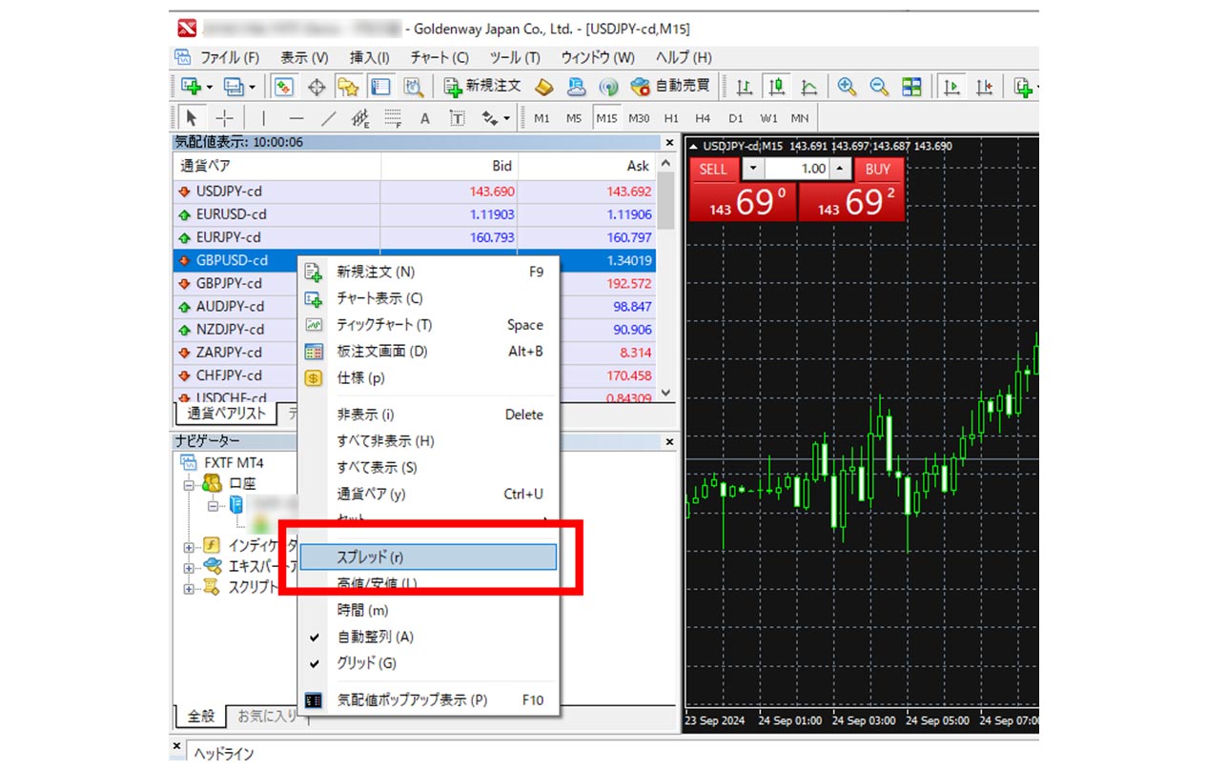This screenshot has width=1207, height=770.
Task: Click the Zoom Out magnifier icon
Action: click(x=879, y=87)
